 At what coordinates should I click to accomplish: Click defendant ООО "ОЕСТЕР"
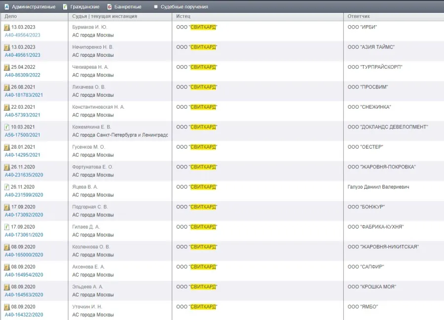click(x=365, y=147)
